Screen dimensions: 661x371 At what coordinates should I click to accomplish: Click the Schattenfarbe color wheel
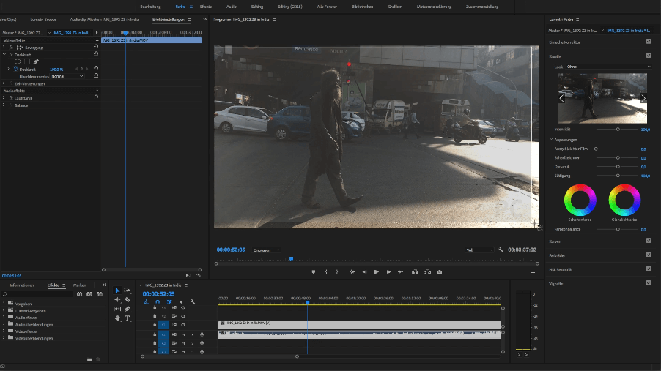(x=580, y=200)
